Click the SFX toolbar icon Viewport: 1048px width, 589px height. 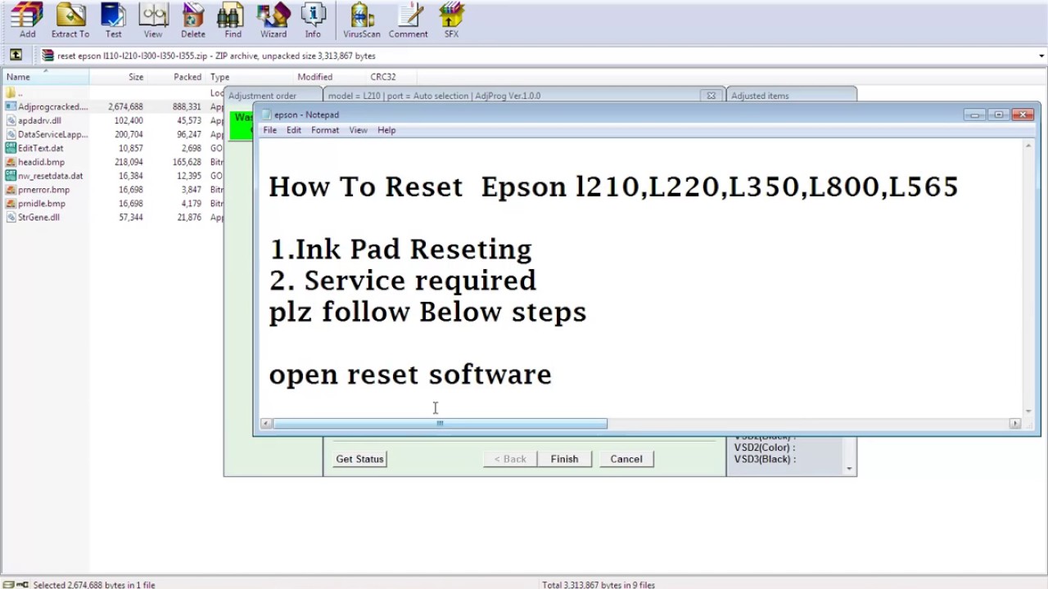451,20
